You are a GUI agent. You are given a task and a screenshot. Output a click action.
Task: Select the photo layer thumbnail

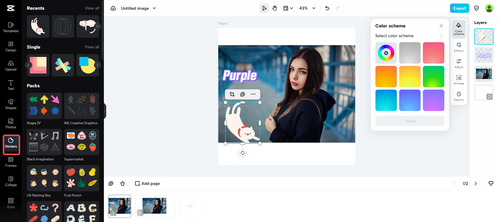[x=484, y=74]
